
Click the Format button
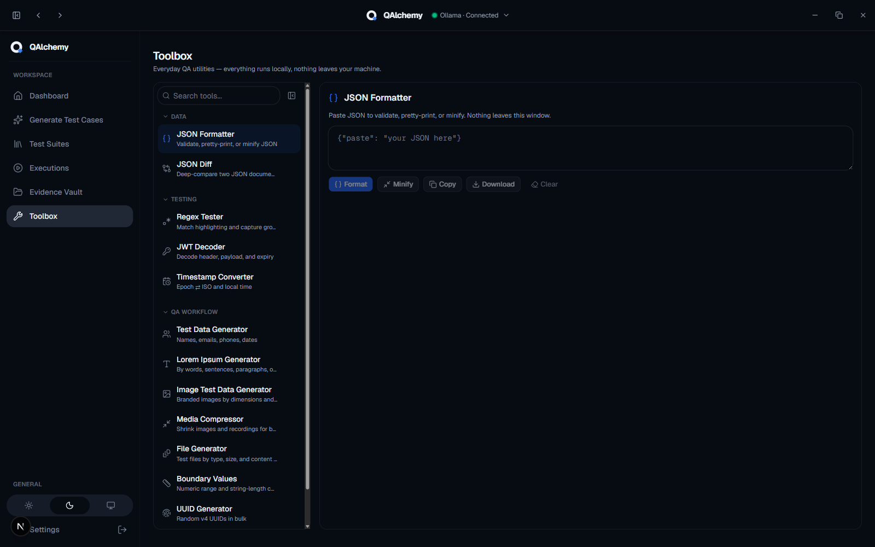[351, 184]
